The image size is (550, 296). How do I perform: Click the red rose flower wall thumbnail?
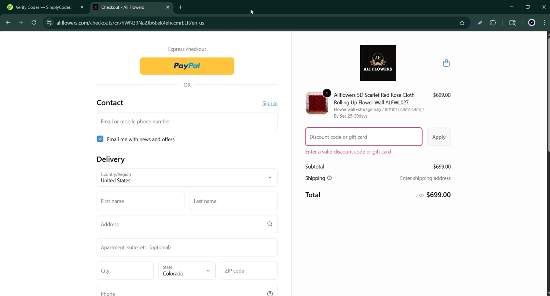317,103
